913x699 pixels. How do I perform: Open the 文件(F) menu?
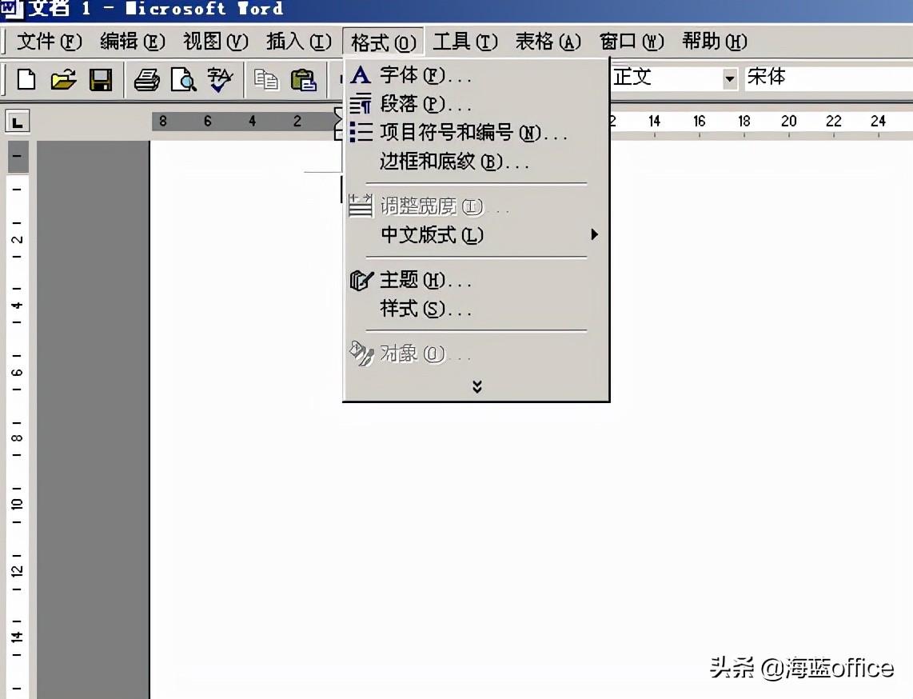pos(50,42)
